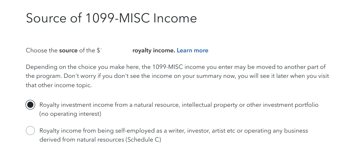Viewport: 357px width, 155px height.
Task: Choose the self-employed royalty income radio button
Action: pyautogui.click(x=30, y=131)
